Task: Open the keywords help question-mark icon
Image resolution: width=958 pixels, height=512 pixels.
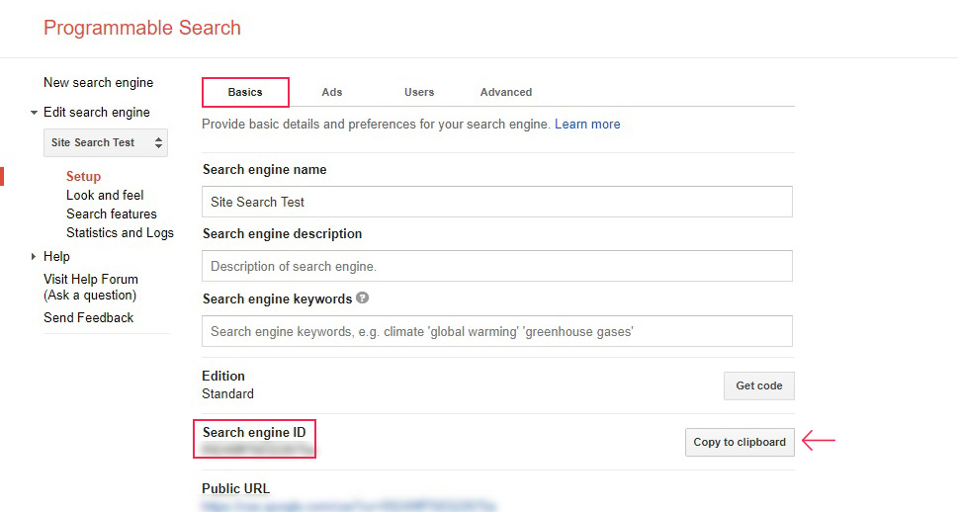Action: click(x=362, y=298)
